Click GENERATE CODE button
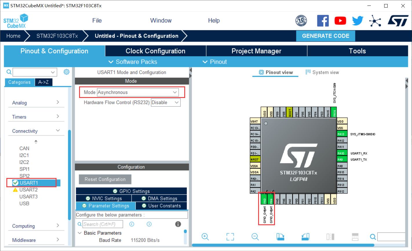This screenshot has width=412, height=251. point(326,36)
